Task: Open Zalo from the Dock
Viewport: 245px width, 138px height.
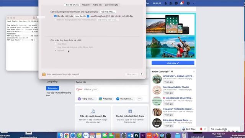Action: tap(86, 135)
